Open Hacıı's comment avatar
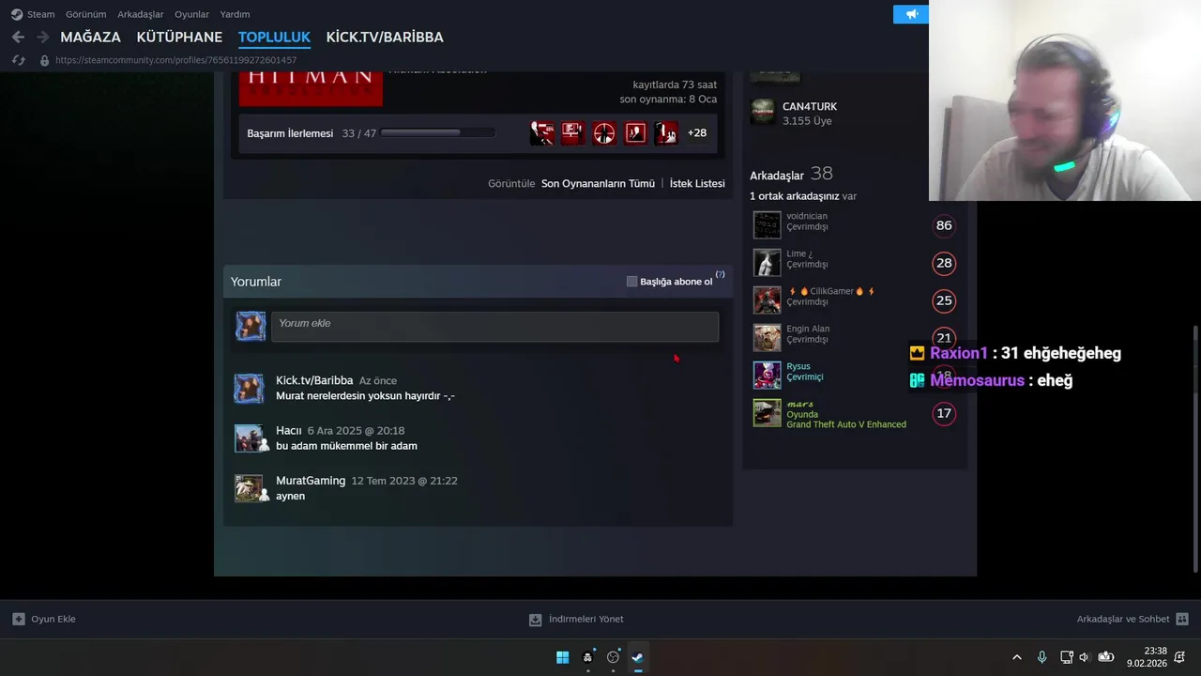This screenshot has width=1201, height=676. point(249,438)
